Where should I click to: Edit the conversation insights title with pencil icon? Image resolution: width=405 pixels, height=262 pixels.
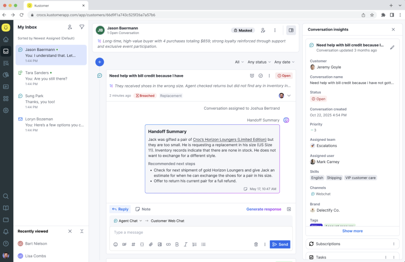[x=392, y=47]
